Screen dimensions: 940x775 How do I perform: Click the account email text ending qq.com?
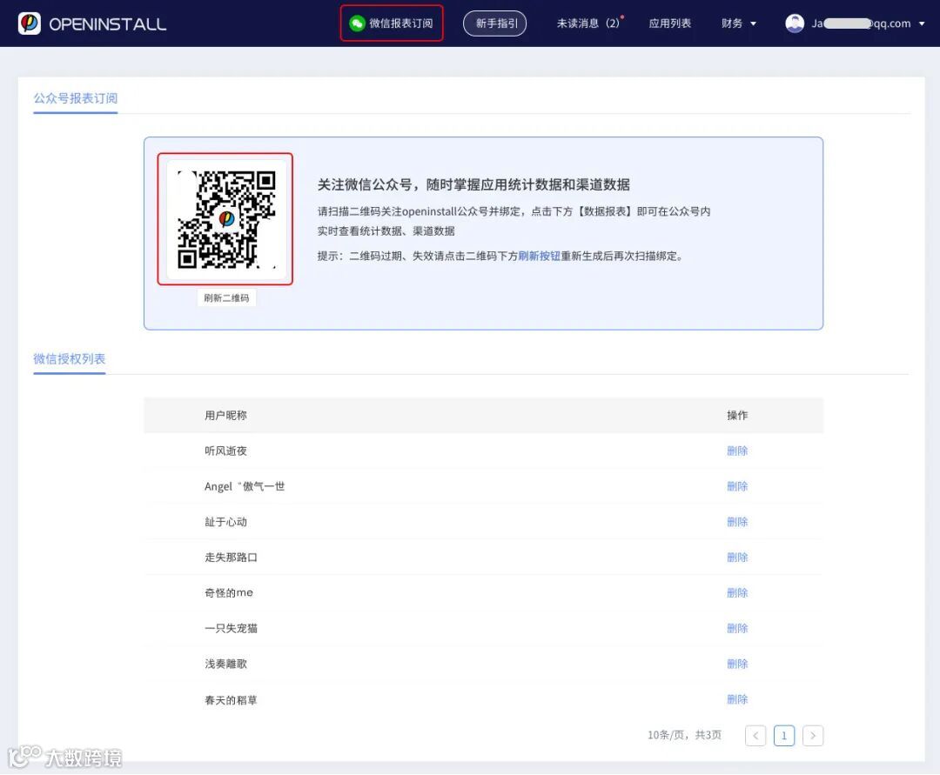click(x=861, y=23)
